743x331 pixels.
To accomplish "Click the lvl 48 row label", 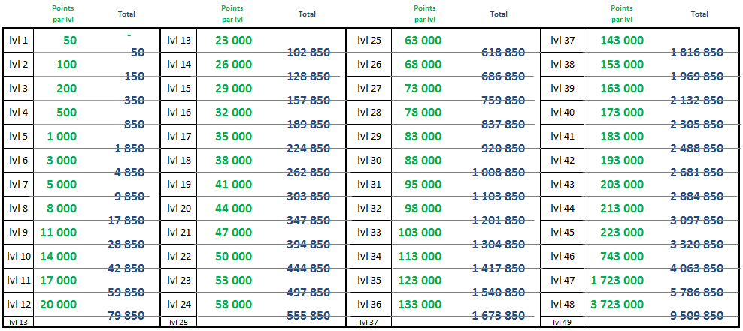I will (563, 304).
